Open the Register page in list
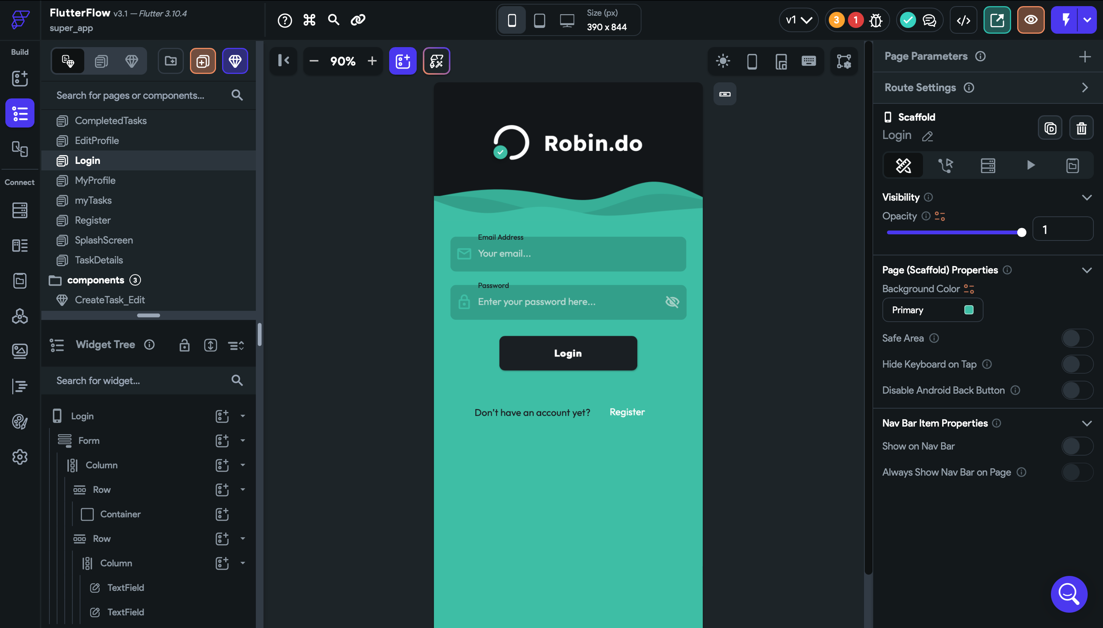The image size is (1103, 628). coord(92,220)
